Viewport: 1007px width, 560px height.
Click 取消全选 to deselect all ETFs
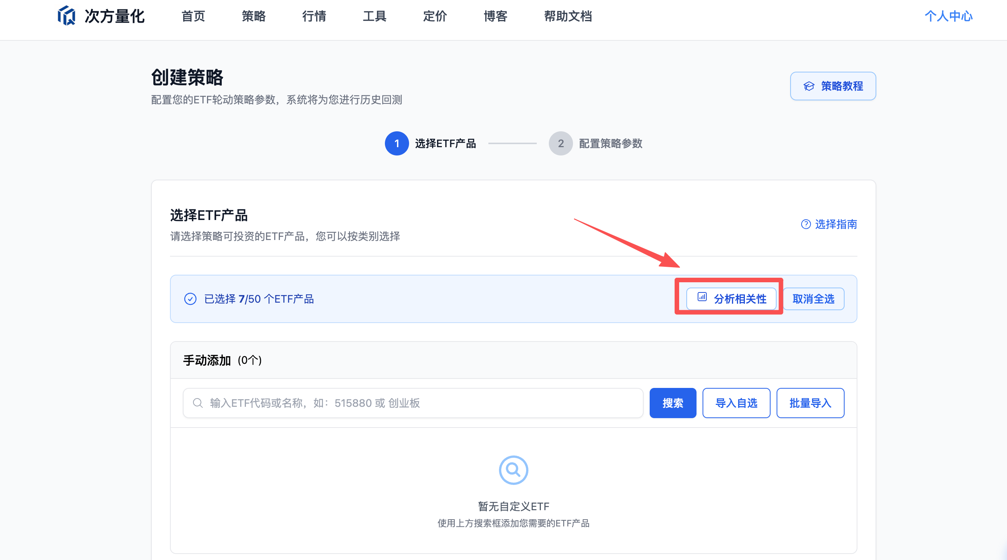coord(814,299)
